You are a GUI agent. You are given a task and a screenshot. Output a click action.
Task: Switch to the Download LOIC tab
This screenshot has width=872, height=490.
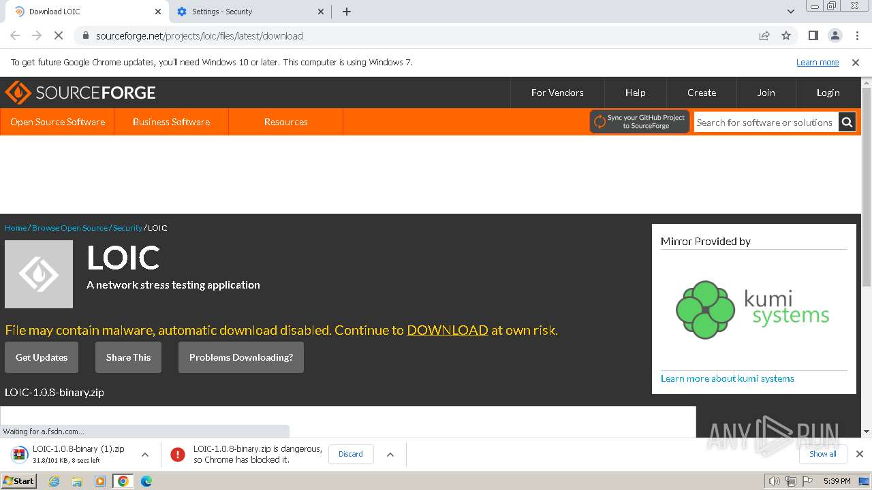click(87, 12)
